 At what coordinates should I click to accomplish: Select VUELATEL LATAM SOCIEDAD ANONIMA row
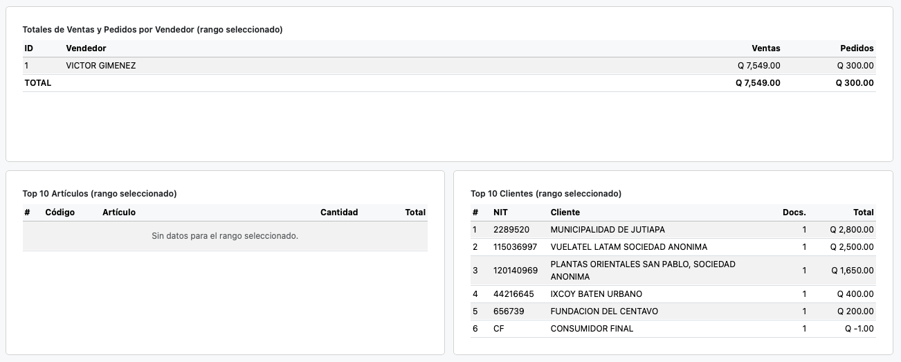628,247
